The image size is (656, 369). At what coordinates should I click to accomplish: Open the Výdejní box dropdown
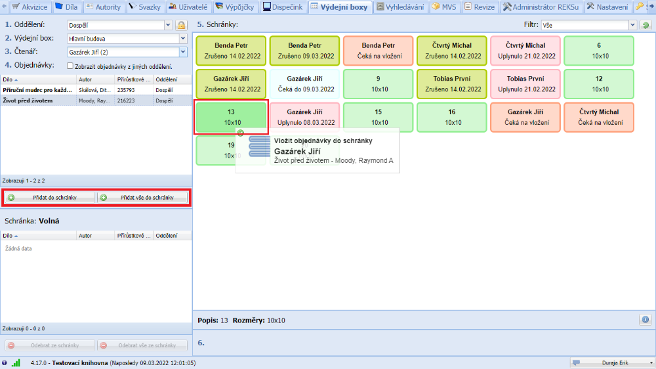[x=182, y=39]
